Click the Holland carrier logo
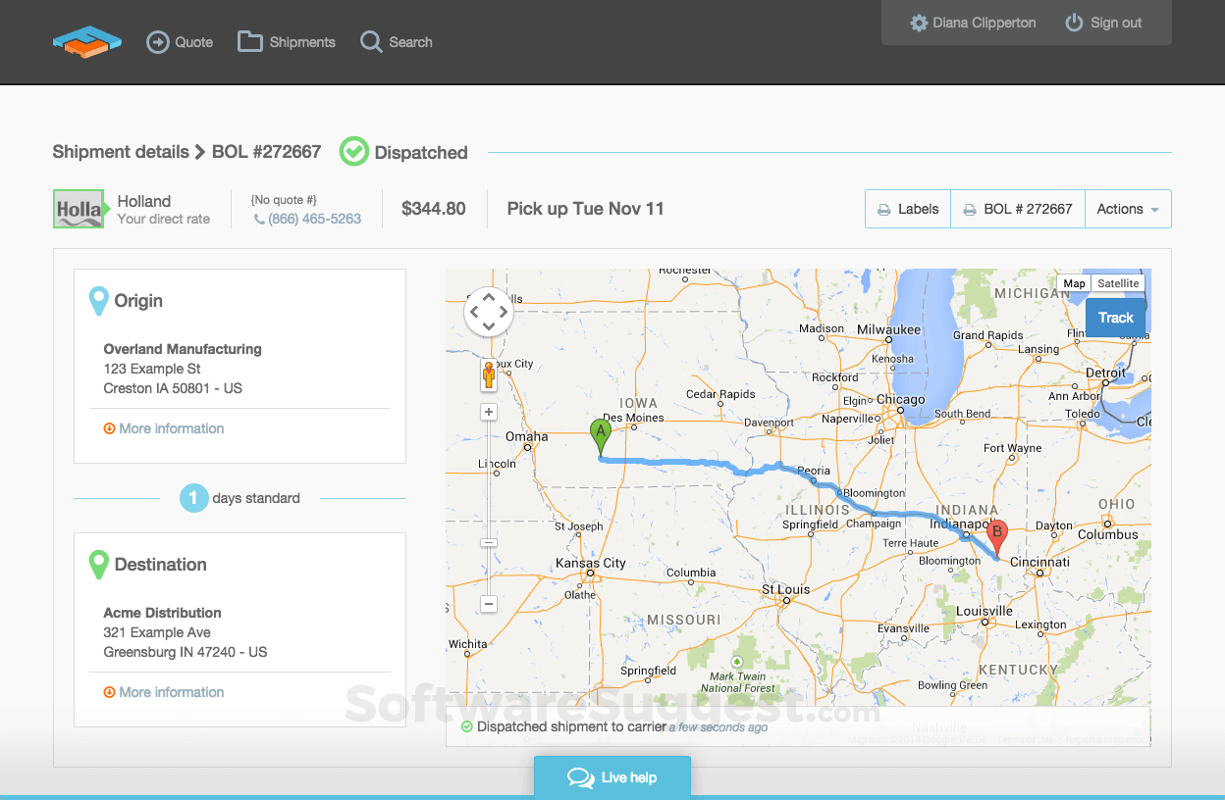This screenshot has height=800, width=1225. tap(79, 209)
